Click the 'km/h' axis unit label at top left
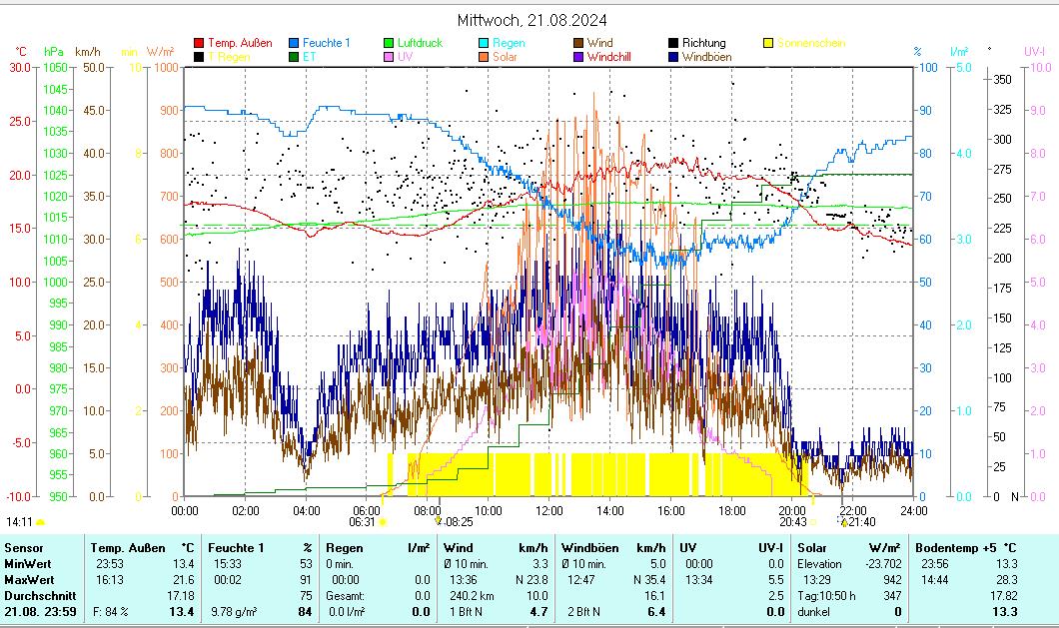The height and width of the screenshot is (628, 1059). click(x=88, y=52)
